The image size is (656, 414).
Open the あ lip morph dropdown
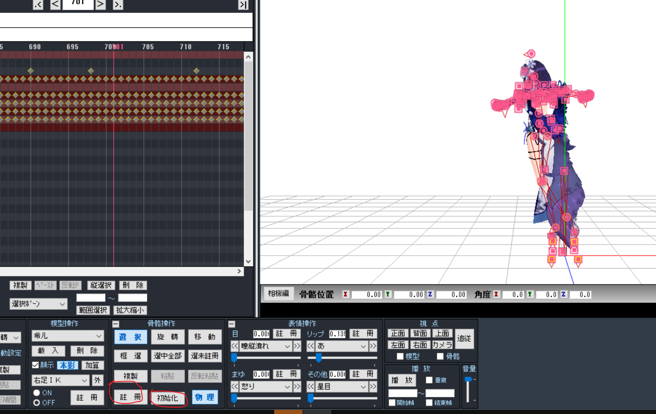342,346
